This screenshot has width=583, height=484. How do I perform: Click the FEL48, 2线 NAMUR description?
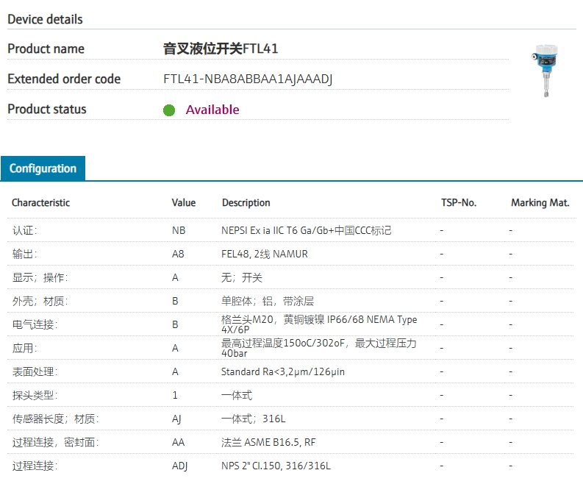pos(265,254)
